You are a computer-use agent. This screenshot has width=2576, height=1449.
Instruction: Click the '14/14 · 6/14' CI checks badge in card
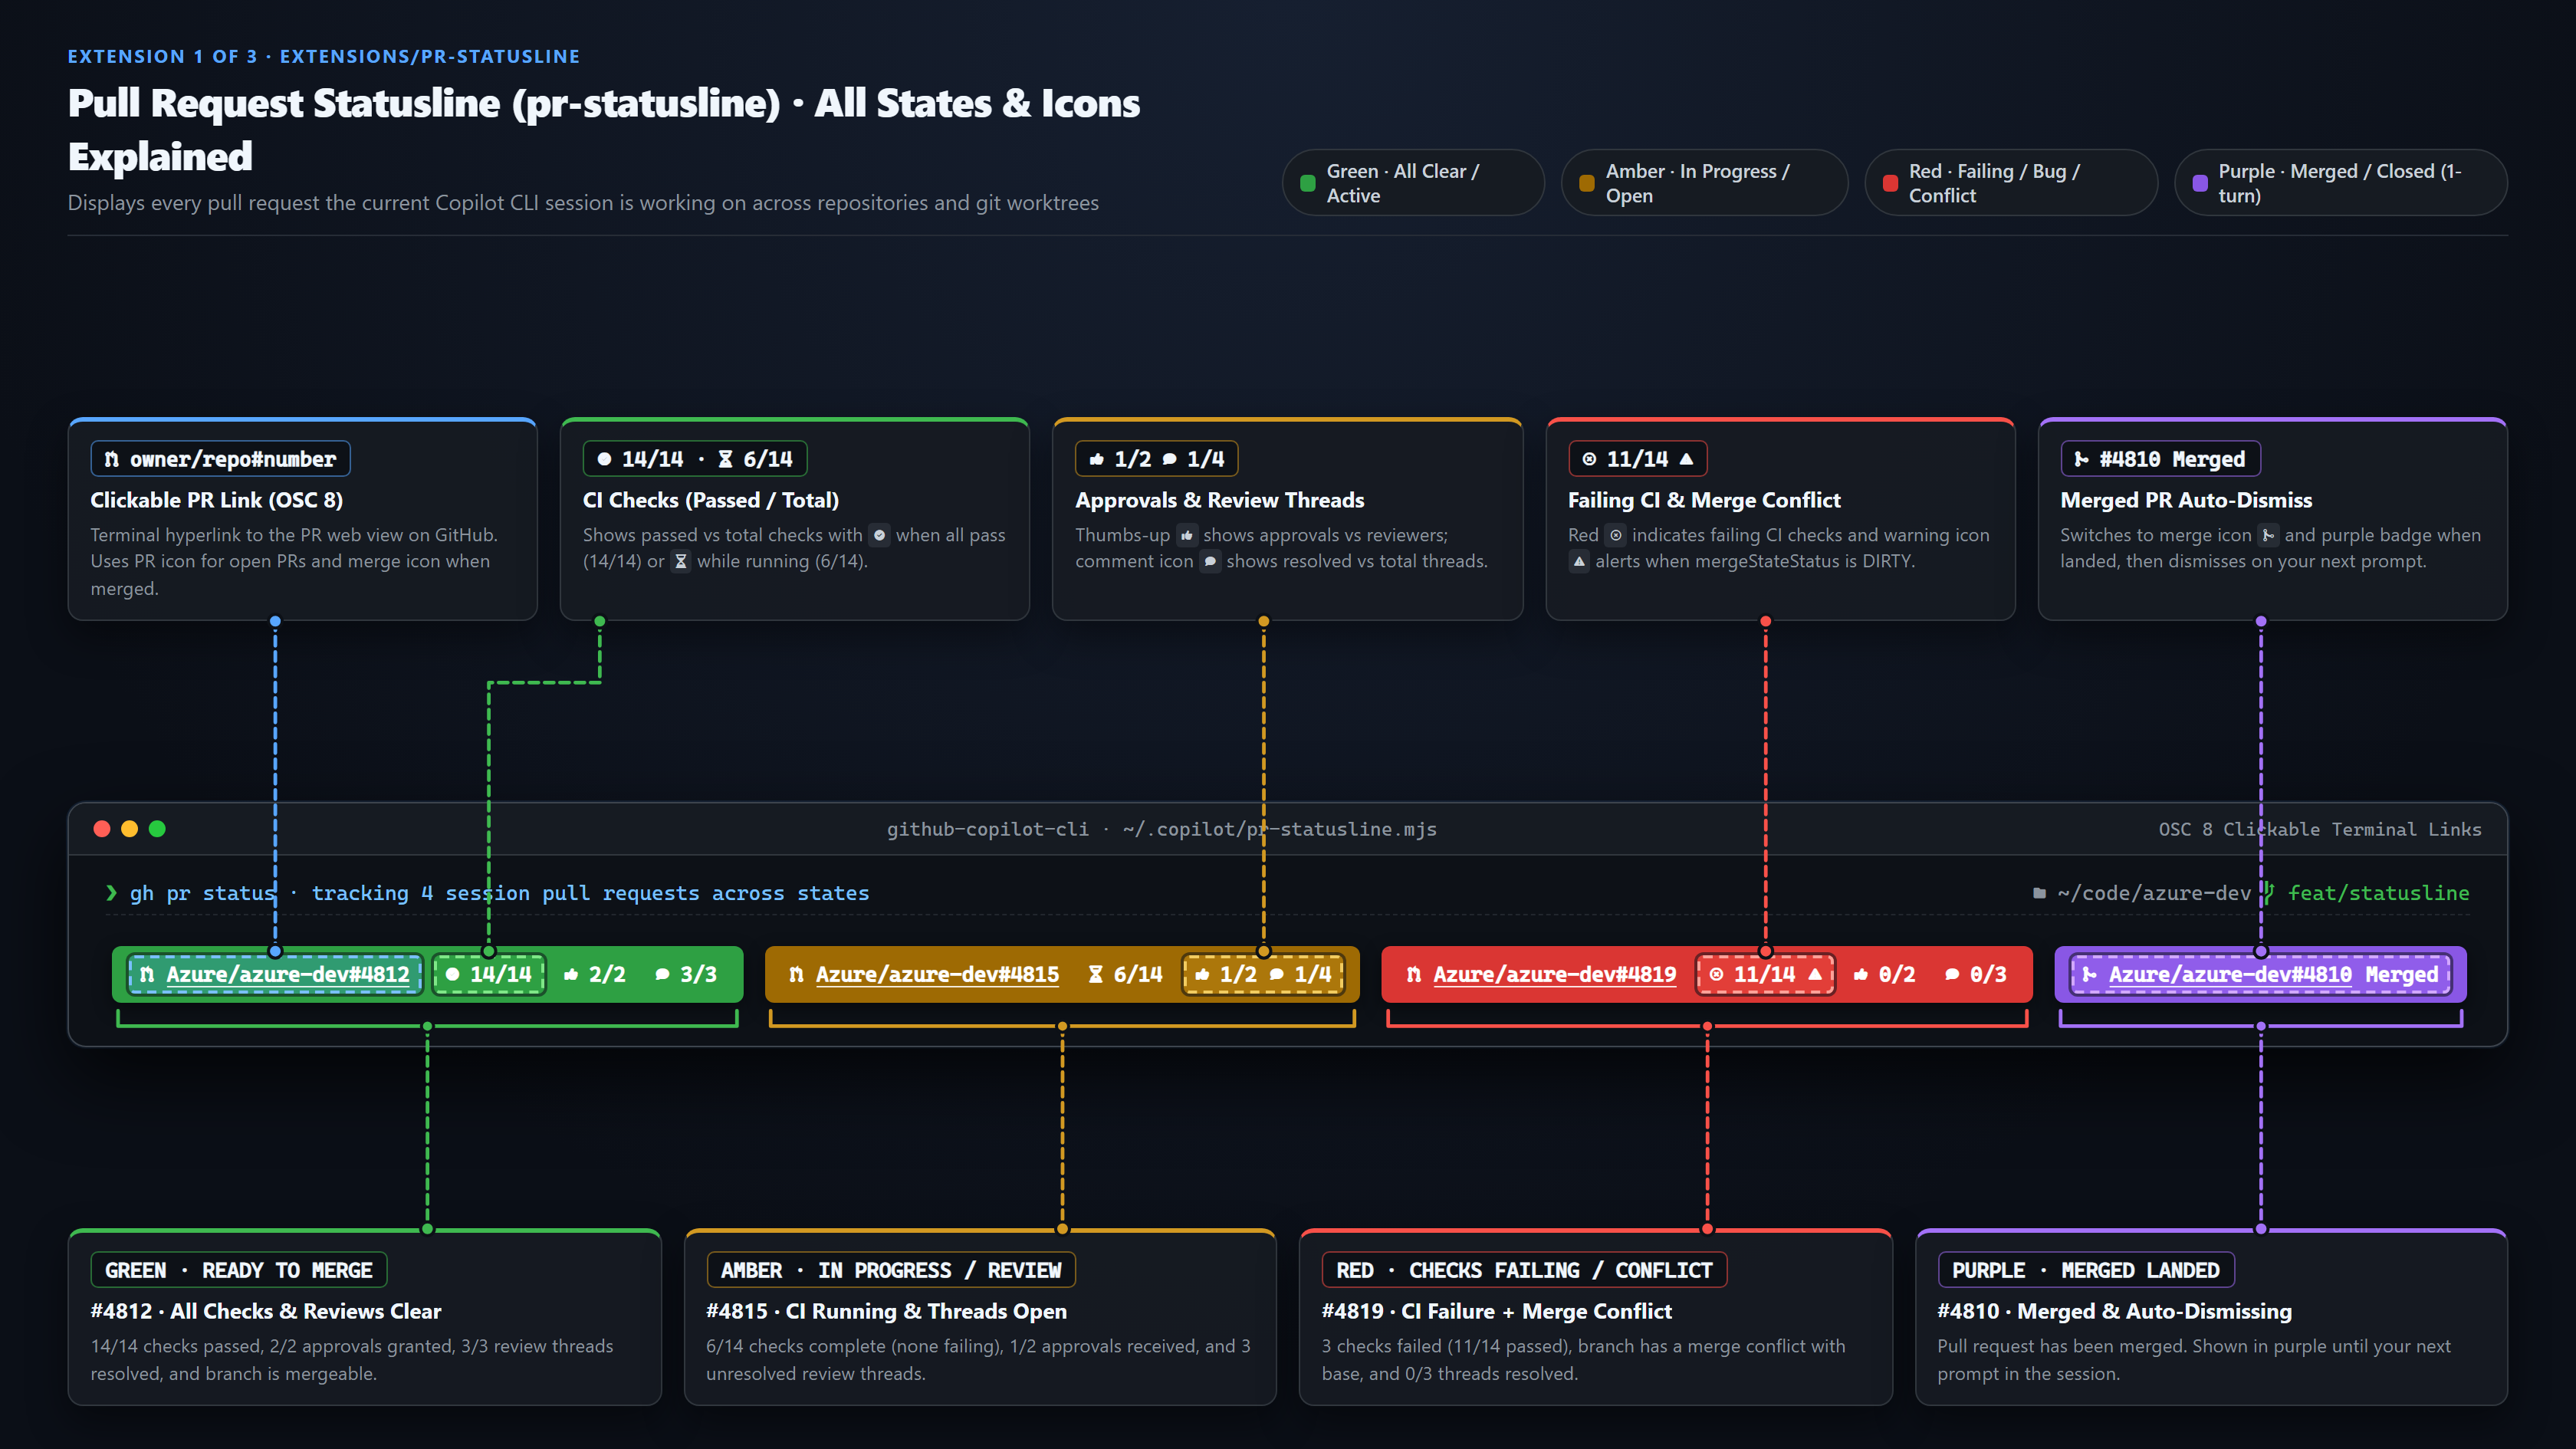coord(695,459)
